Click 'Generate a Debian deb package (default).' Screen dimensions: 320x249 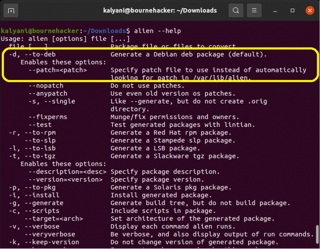click(x=189, y=54)
